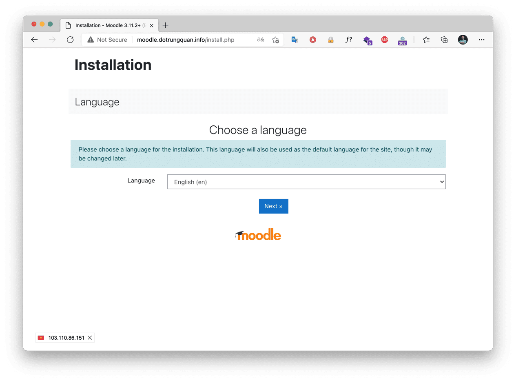The width and height of the screenshot is (516, 381).
Task: Click the browser back arrow
Action: [x=34, y=40]
